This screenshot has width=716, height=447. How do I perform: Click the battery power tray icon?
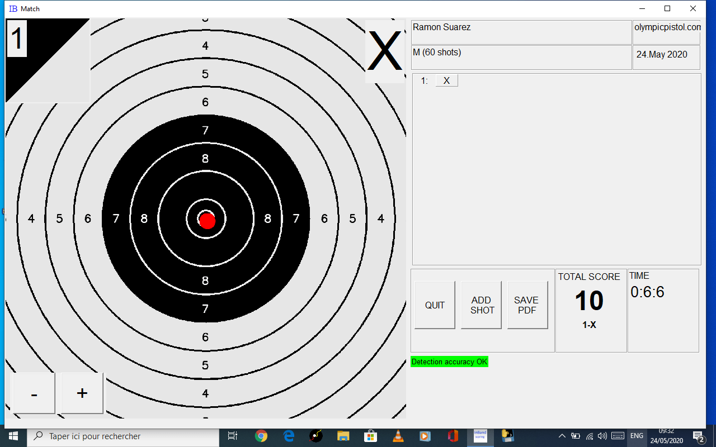tap(575, 436)
